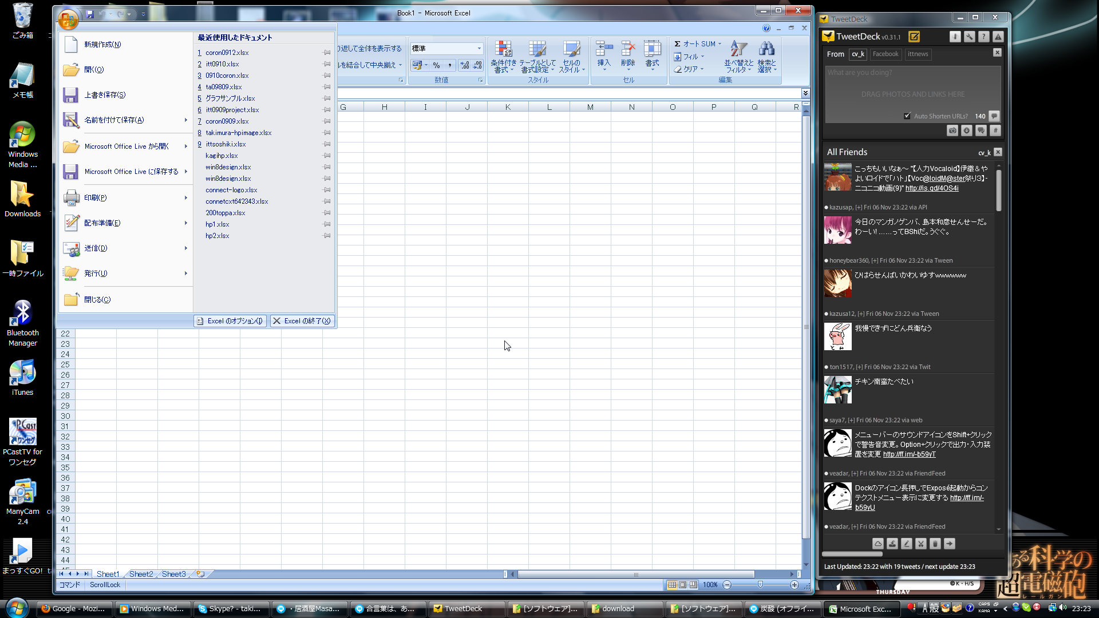Open the number format (標準) dropdown
Image resolution: width=1099 pixels, height=618 pixels.
(x=480, y=48)
